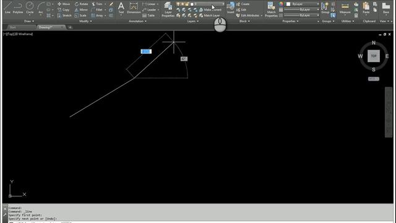Click West on the ViewCube compass
This screenshot has width=396, height=223.
[360, 56]
